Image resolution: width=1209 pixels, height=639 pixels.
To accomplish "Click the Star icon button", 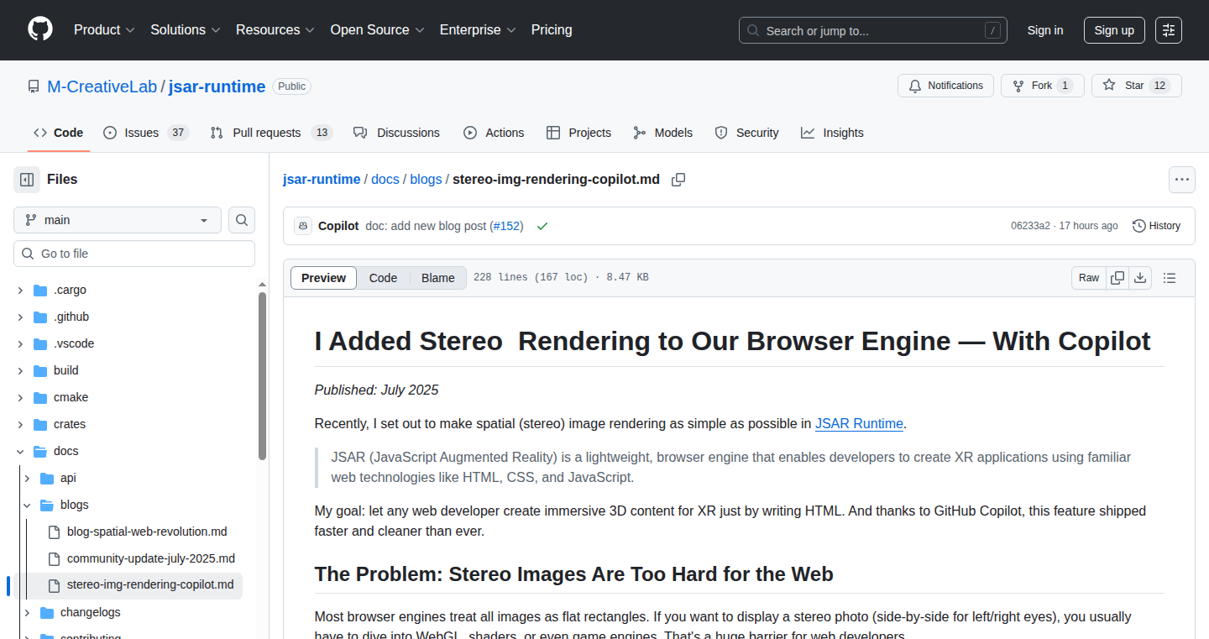I will (x=1136, y=86).
